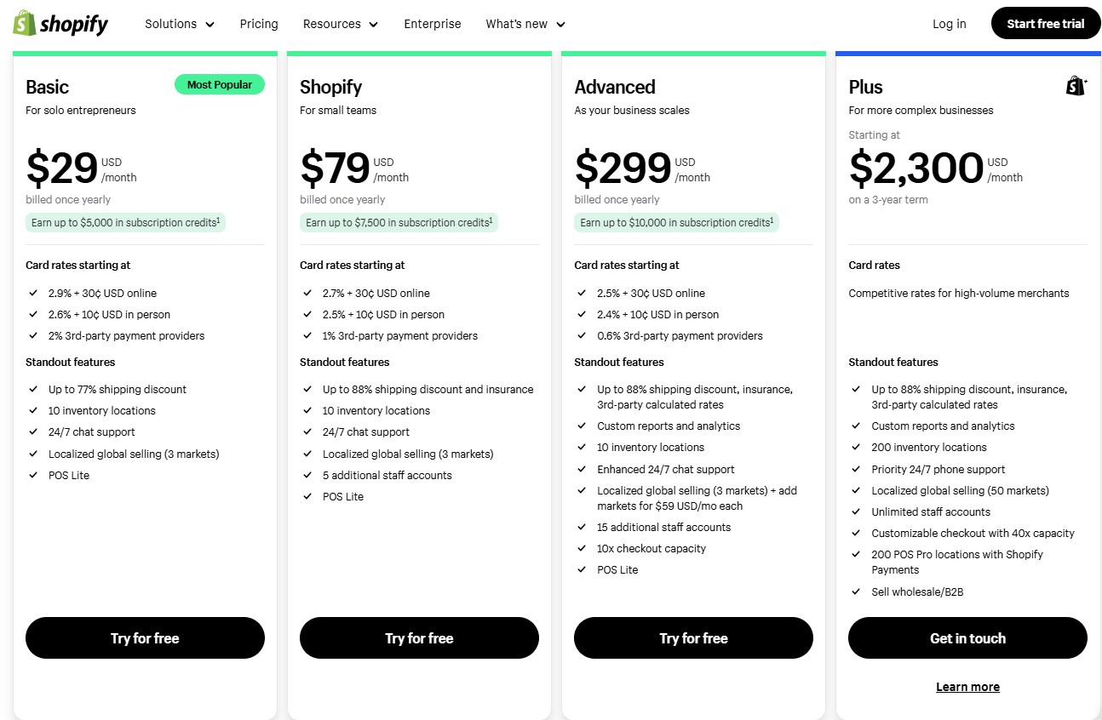Image resolution: width=1102 pixels, height=720 pixels.
Task: Click the checkmark beside POS Lite in Basic
Action: [33, 475]
